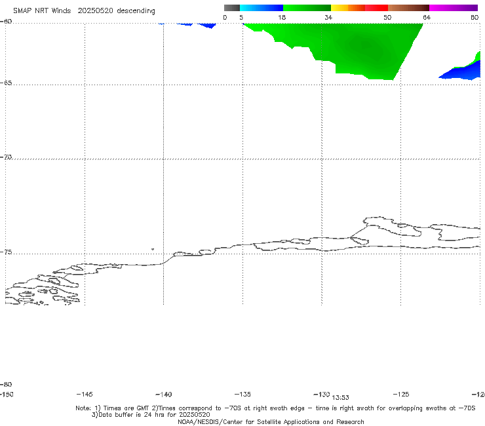This screenshot has width=485, height=426.
Task: Click the latitude label '-80'
Action: (6, 385)
